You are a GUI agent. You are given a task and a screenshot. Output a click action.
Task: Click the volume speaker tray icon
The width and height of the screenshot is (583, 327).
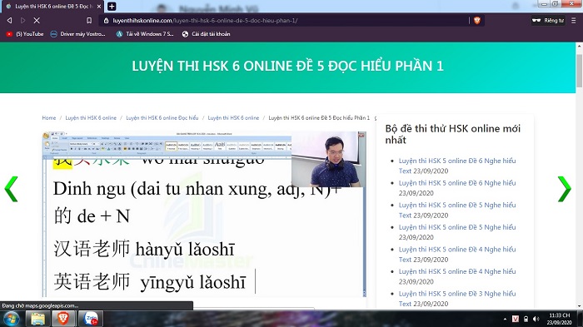pyautogui.click(x=536, y=319)
